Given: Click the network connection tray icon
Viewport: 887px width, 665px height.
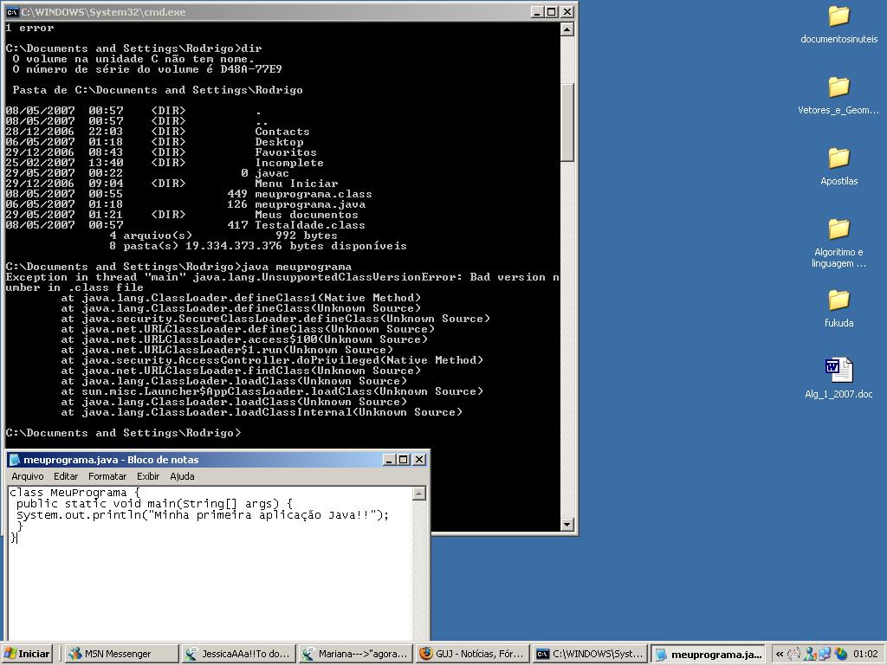Looking at the screenshot, I should (825, 654).
